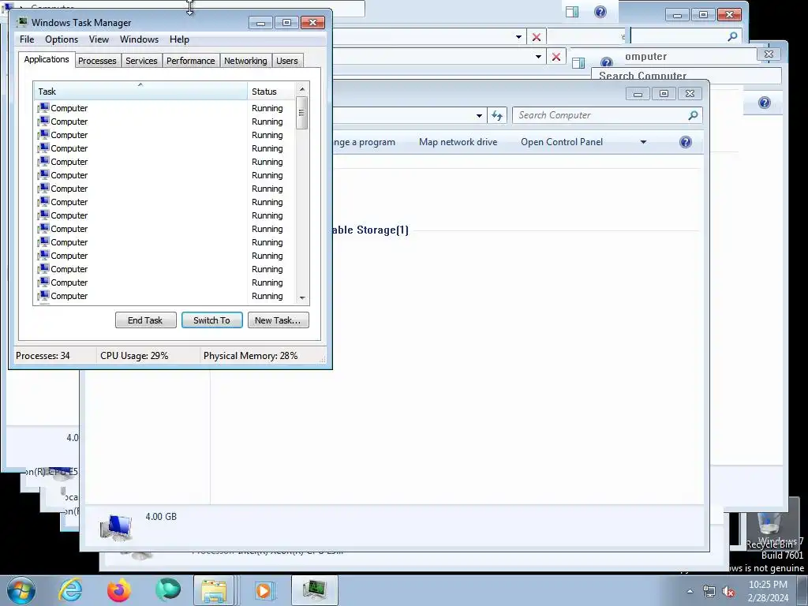Image resolution: width=808 pixels, height=606 pixels.
Task: Open the Help menu in Task Manager
Action: [179, 39]
